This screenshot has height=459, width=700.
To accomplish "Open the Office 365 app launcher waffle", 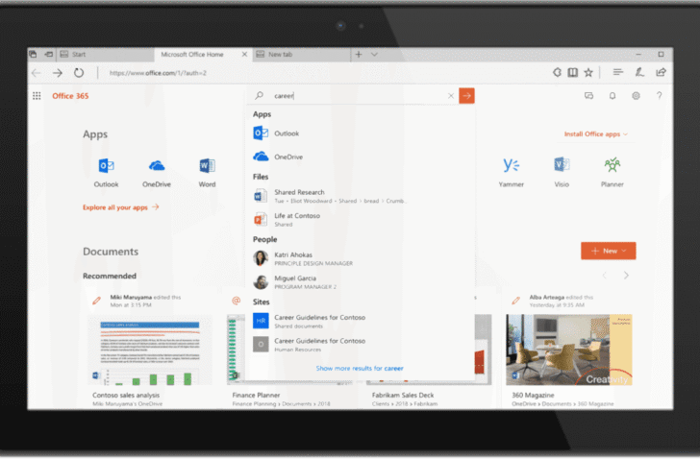I will tap(37, 96).
